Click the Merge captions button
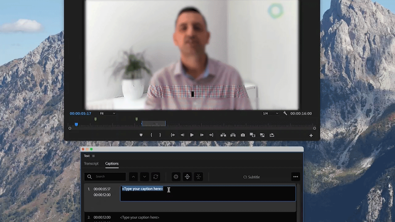 tap(198, 177)
